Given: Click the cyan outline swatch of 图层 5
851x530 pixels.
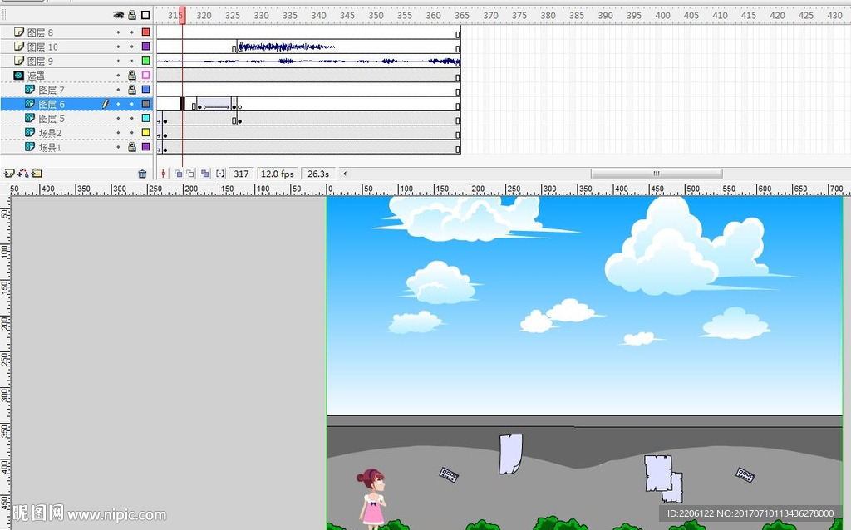Looking at the screenshot, I should click(x=145, y=118).
